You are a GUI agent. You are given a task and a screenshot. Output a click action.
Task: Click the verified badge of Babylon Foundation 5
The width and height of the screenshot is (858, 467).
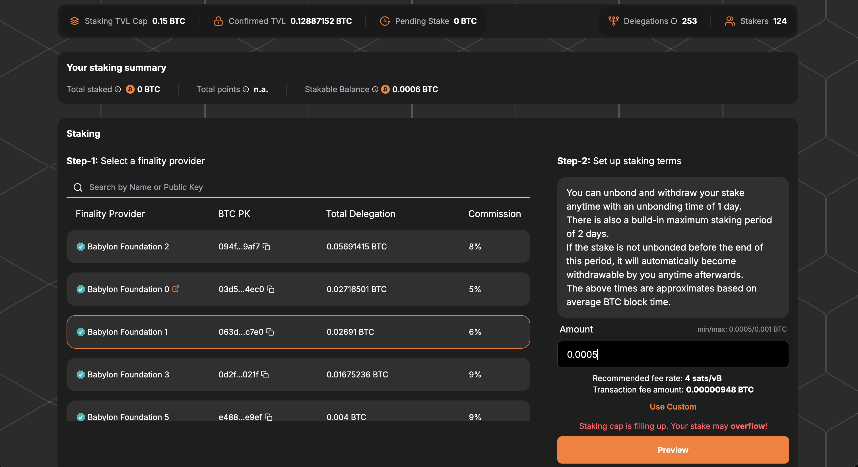point(81,417)
